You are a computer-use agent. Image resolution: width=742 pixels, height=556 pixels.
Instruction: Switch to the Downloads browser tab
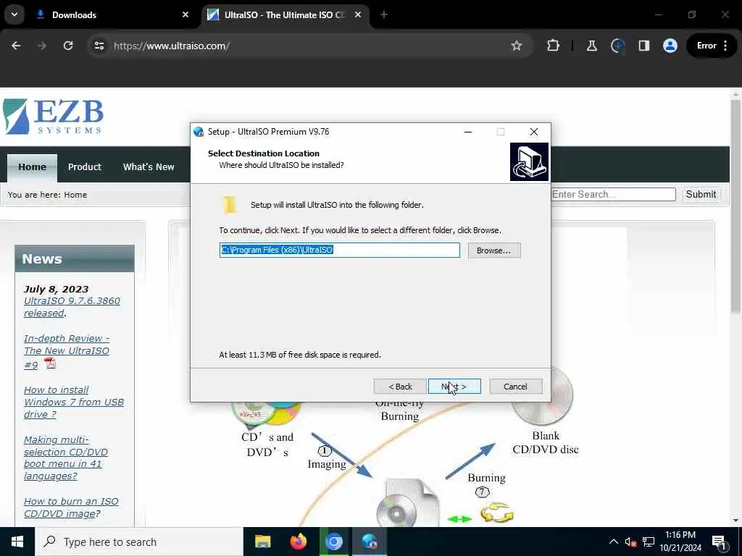[x=114, y=15]
